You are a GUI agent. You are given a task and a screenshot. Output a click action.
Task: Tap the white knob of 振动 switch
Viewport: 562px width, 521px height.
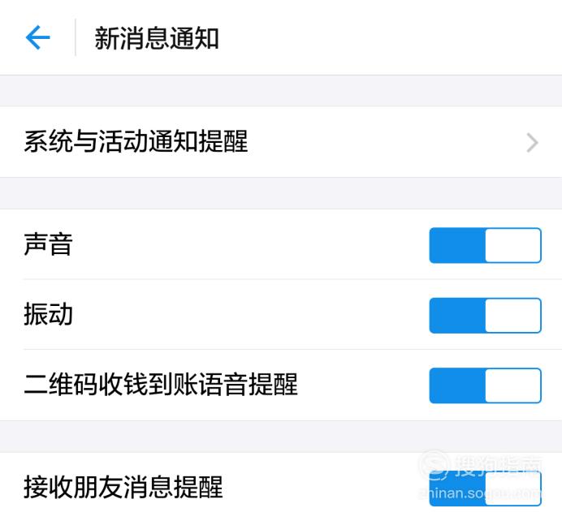click(x=513, y=316)
